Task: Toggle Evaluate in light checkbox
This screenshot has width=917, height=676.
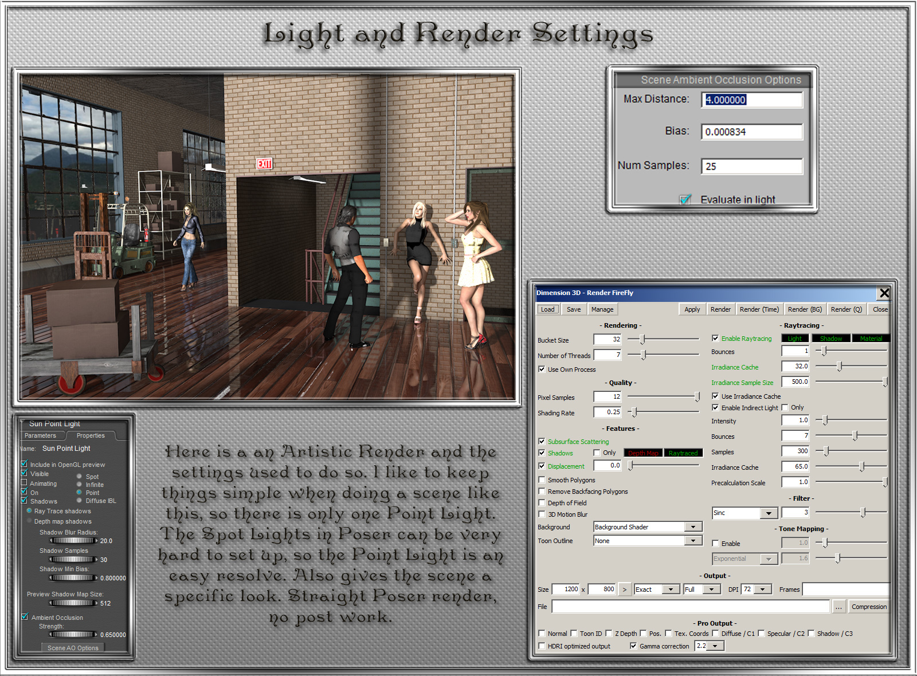Action: coord(685,199)
